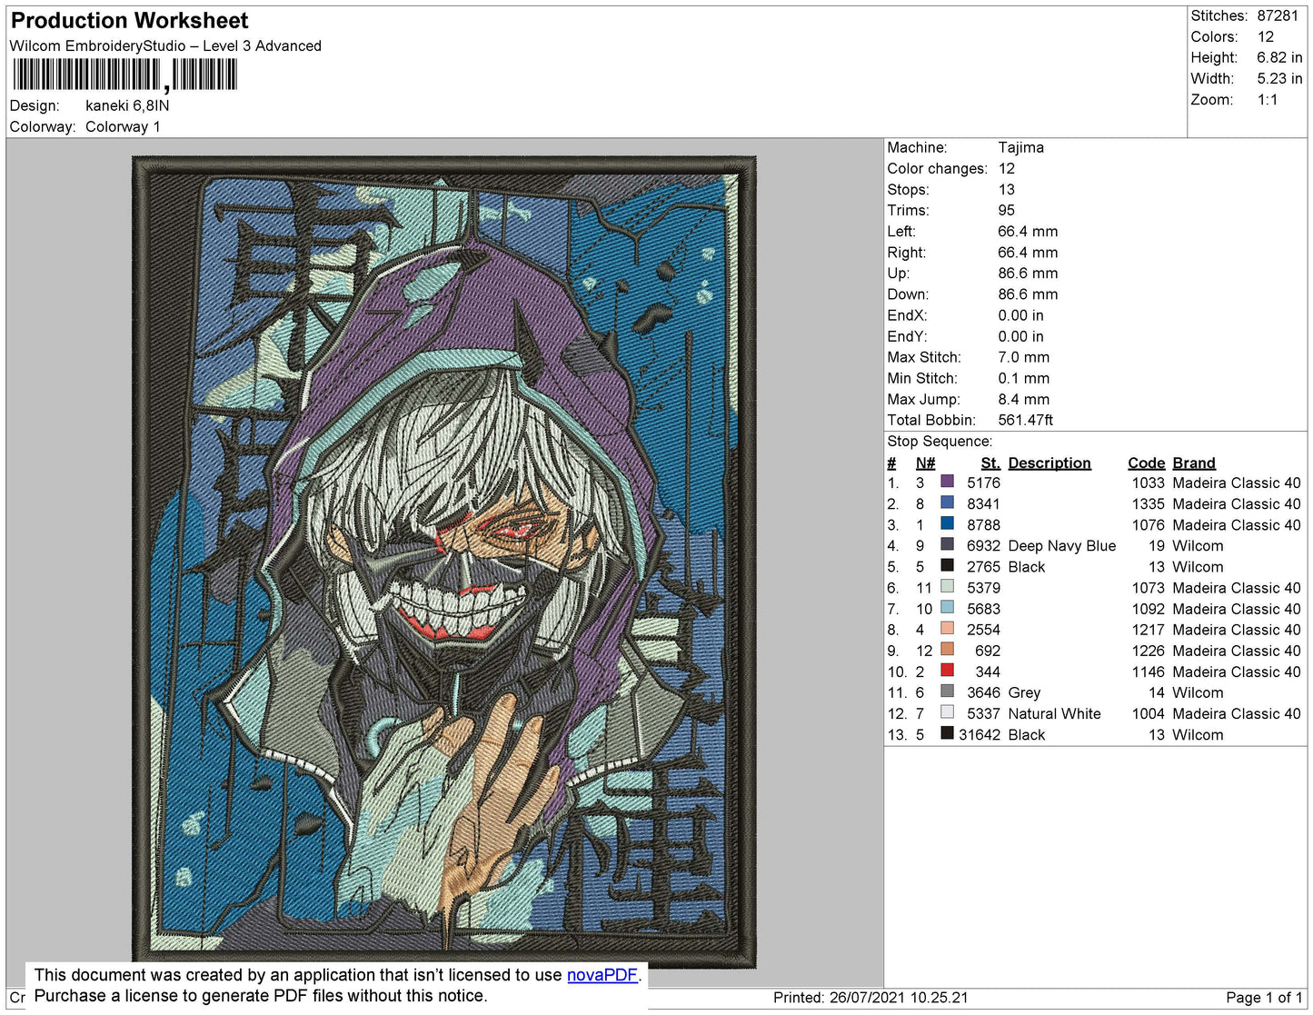Click the N# column header
Viewport: 1313px width, 1015px height.
925,463
